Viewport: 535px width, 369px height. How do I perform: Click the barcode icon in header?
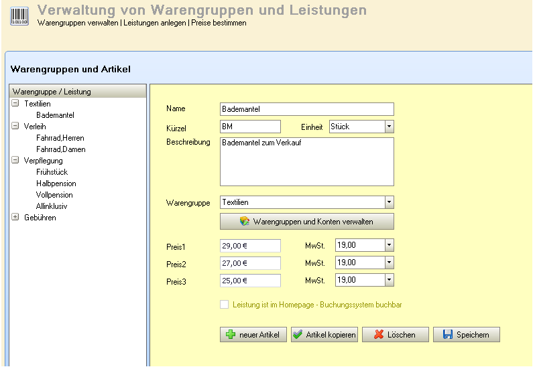[x=19, y=15]
